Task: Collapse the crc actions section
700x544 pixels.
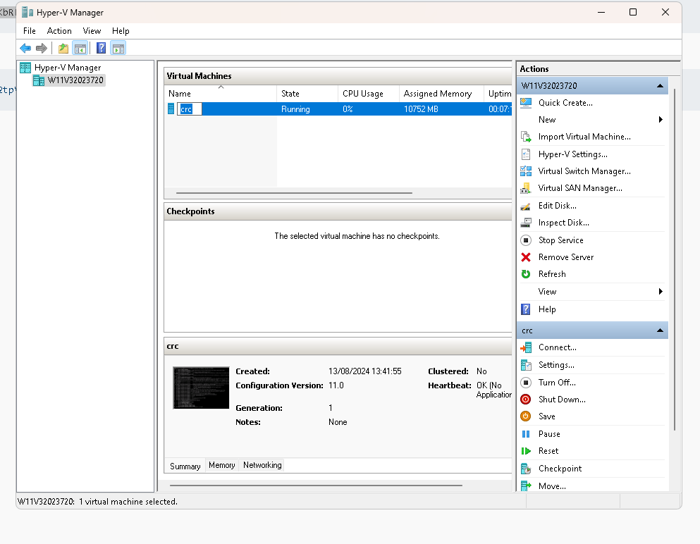Action: click(660, 330)
